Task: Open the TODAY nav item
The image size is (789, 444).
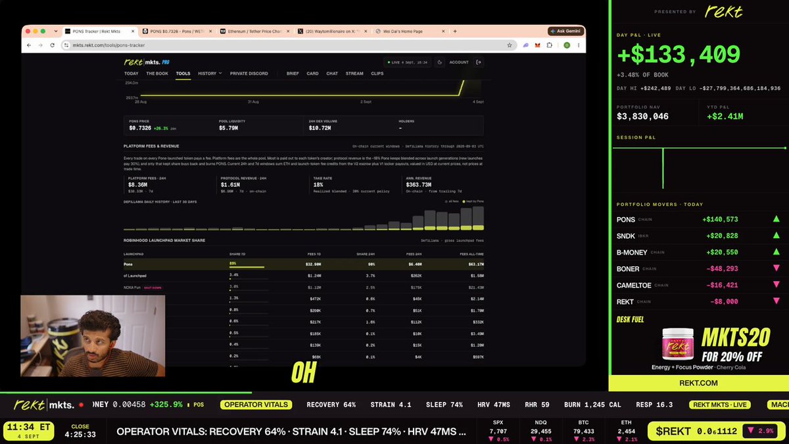Action: pyautogui.click(x=131, y=74)
